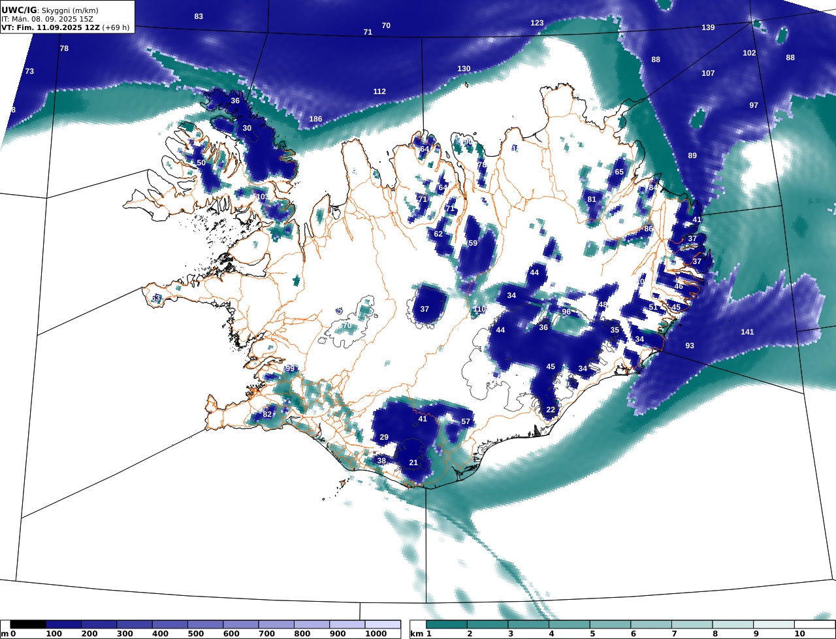Click visibility value 81 on the map

pos(592,199)
